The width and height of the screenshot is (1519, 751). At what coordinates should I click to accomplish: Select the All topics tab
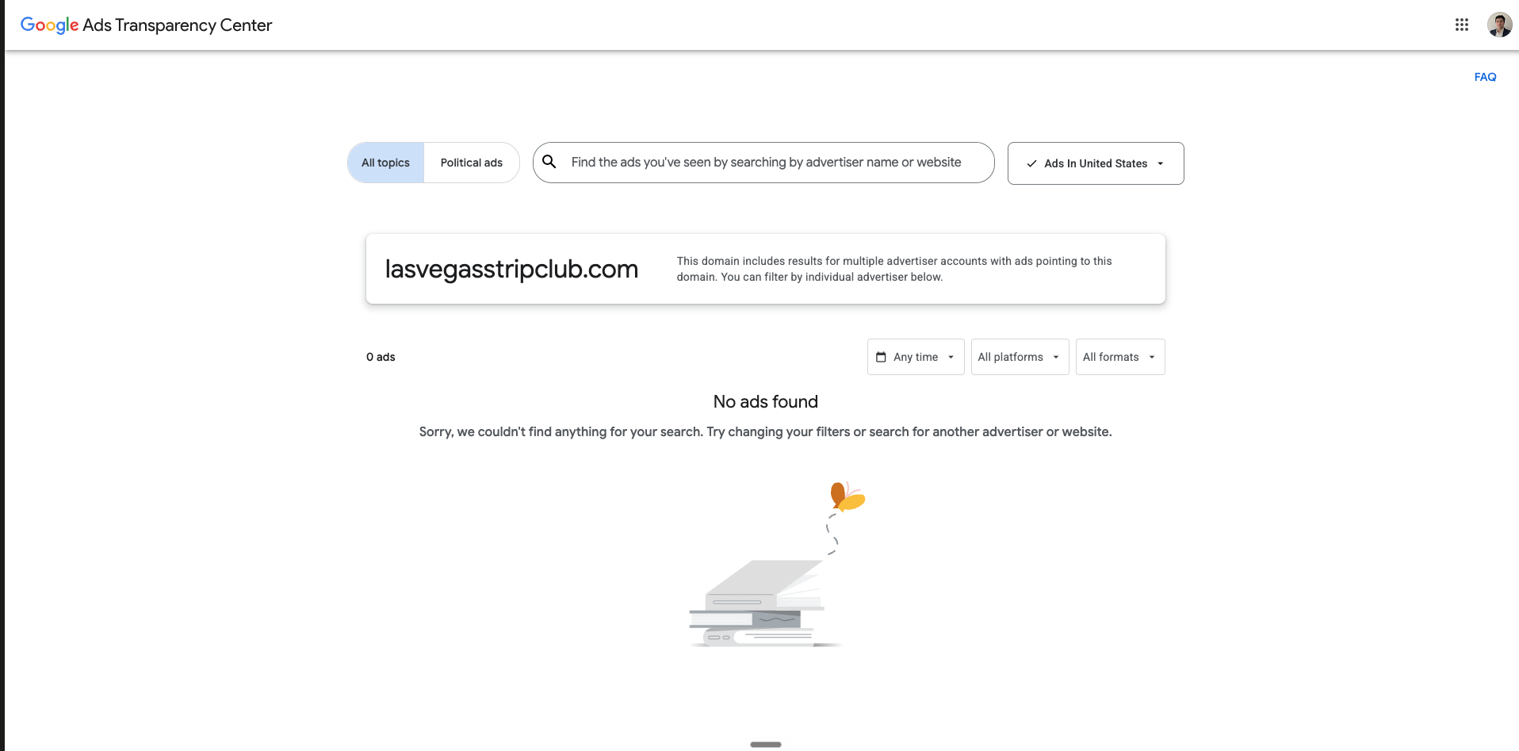click(385, 163)
